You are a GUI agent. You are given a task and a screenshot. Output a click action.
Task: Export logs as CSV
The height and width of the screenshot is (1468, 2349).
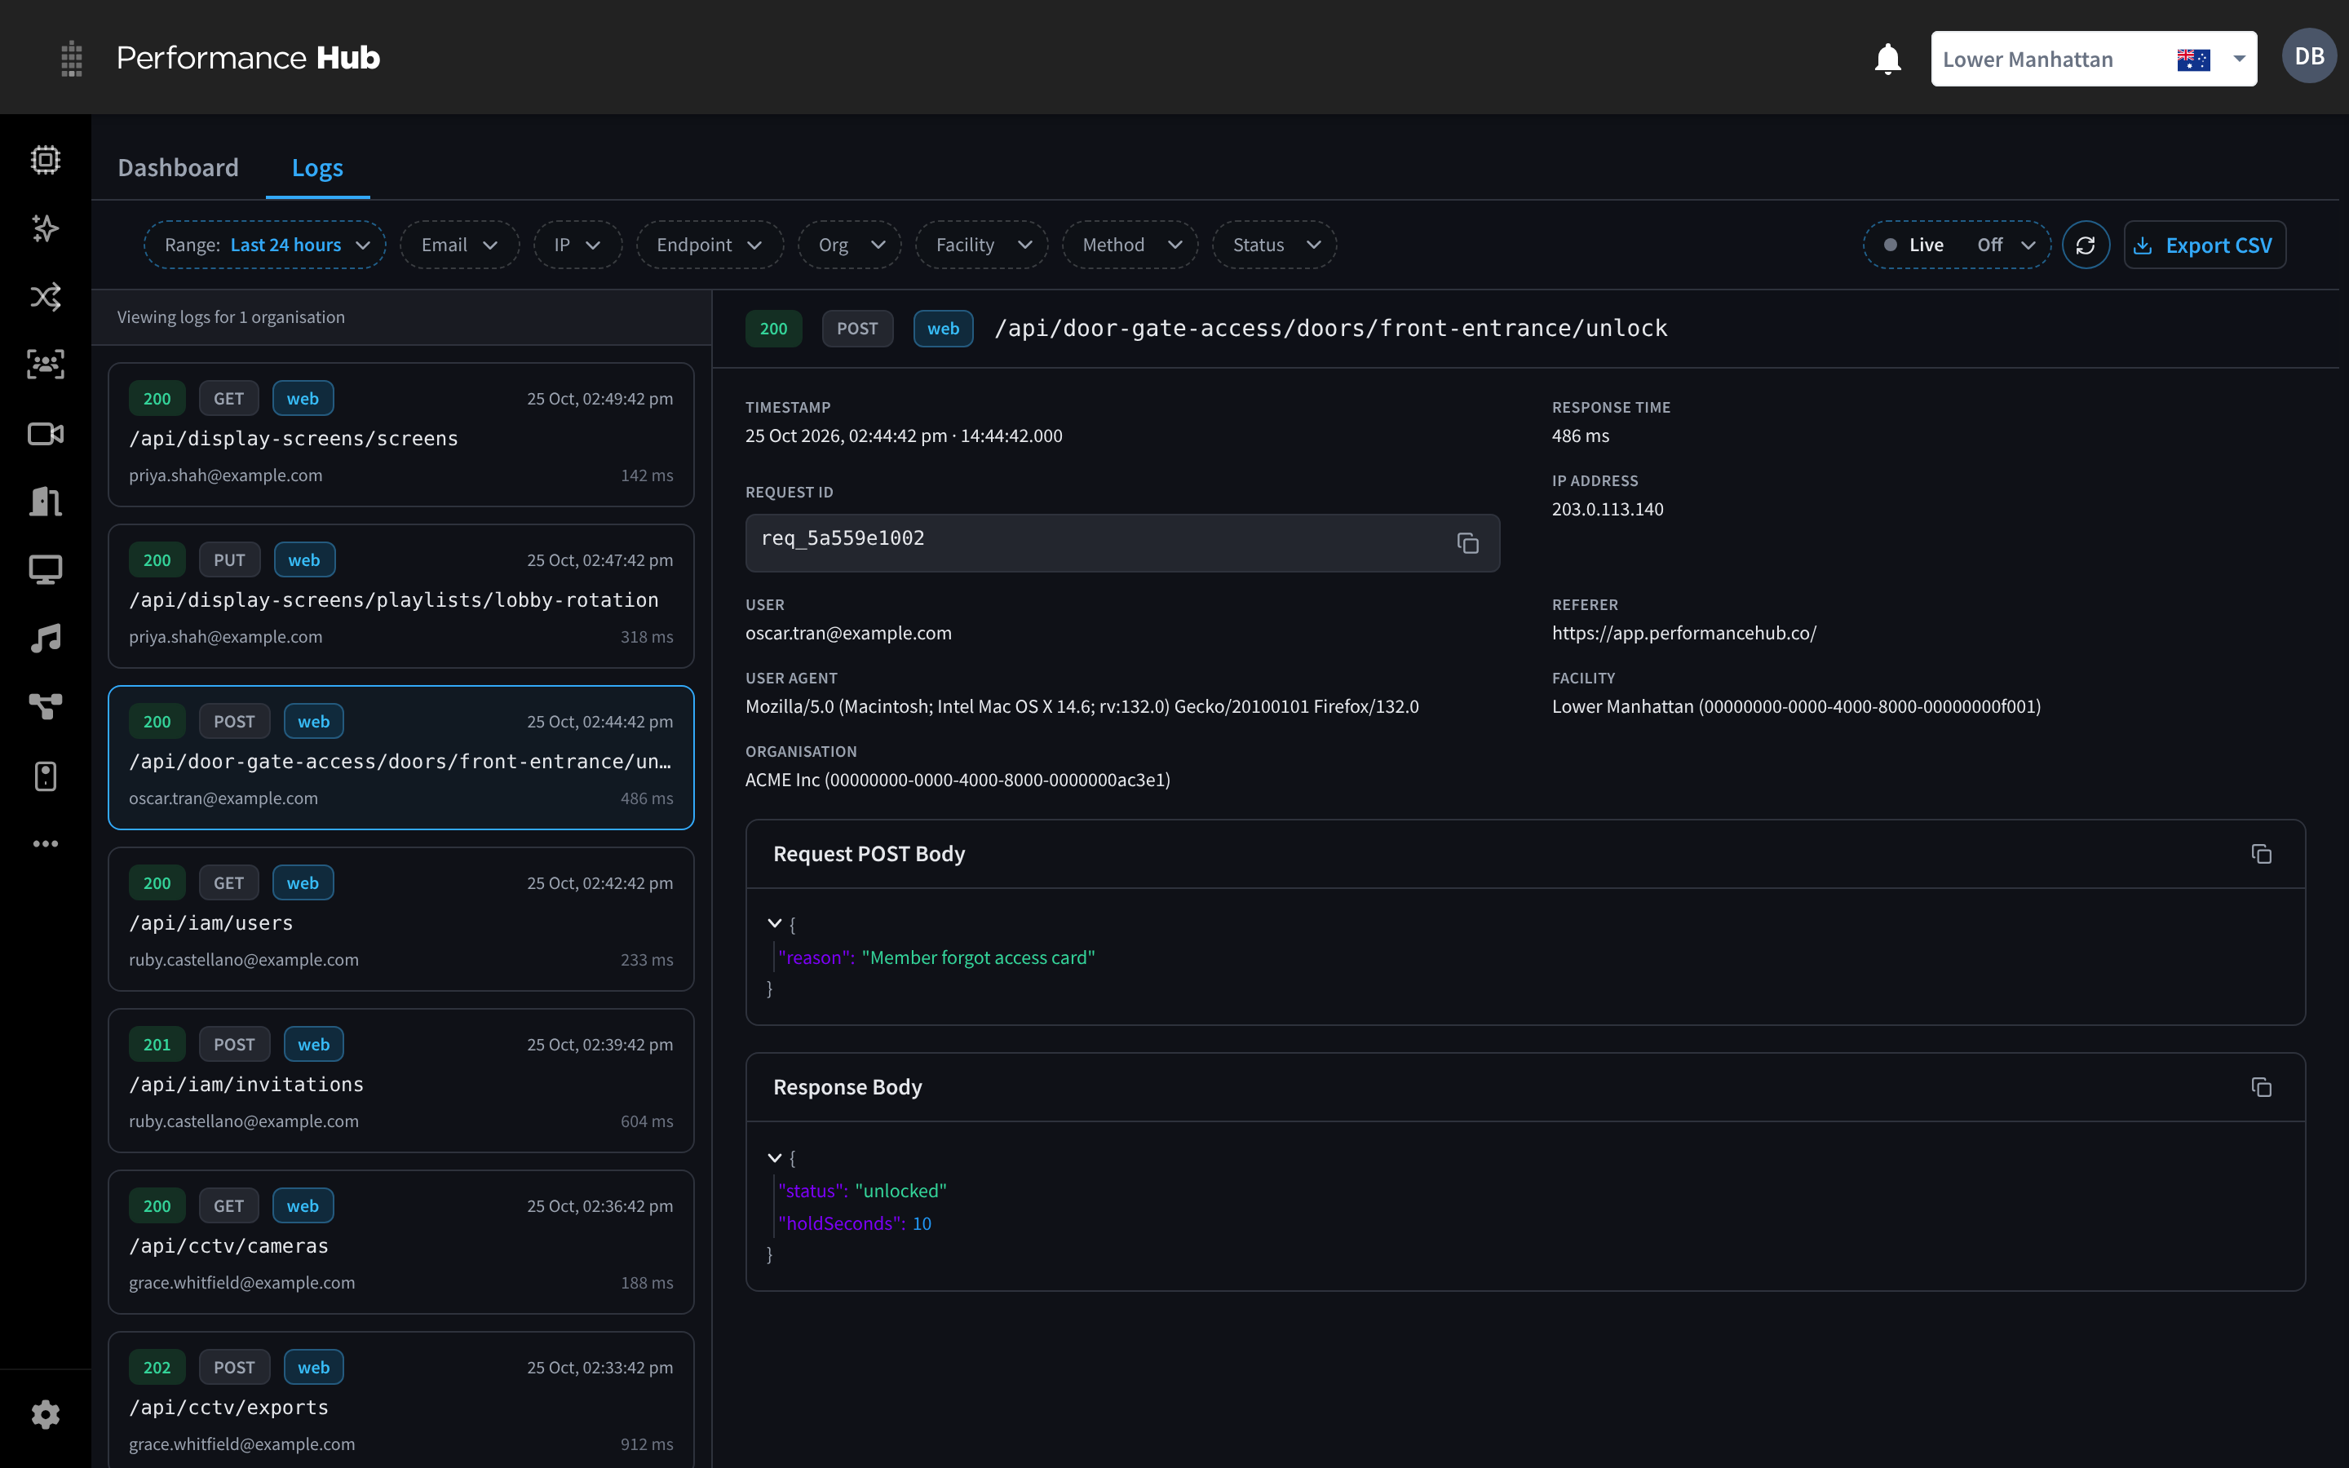2205,245
